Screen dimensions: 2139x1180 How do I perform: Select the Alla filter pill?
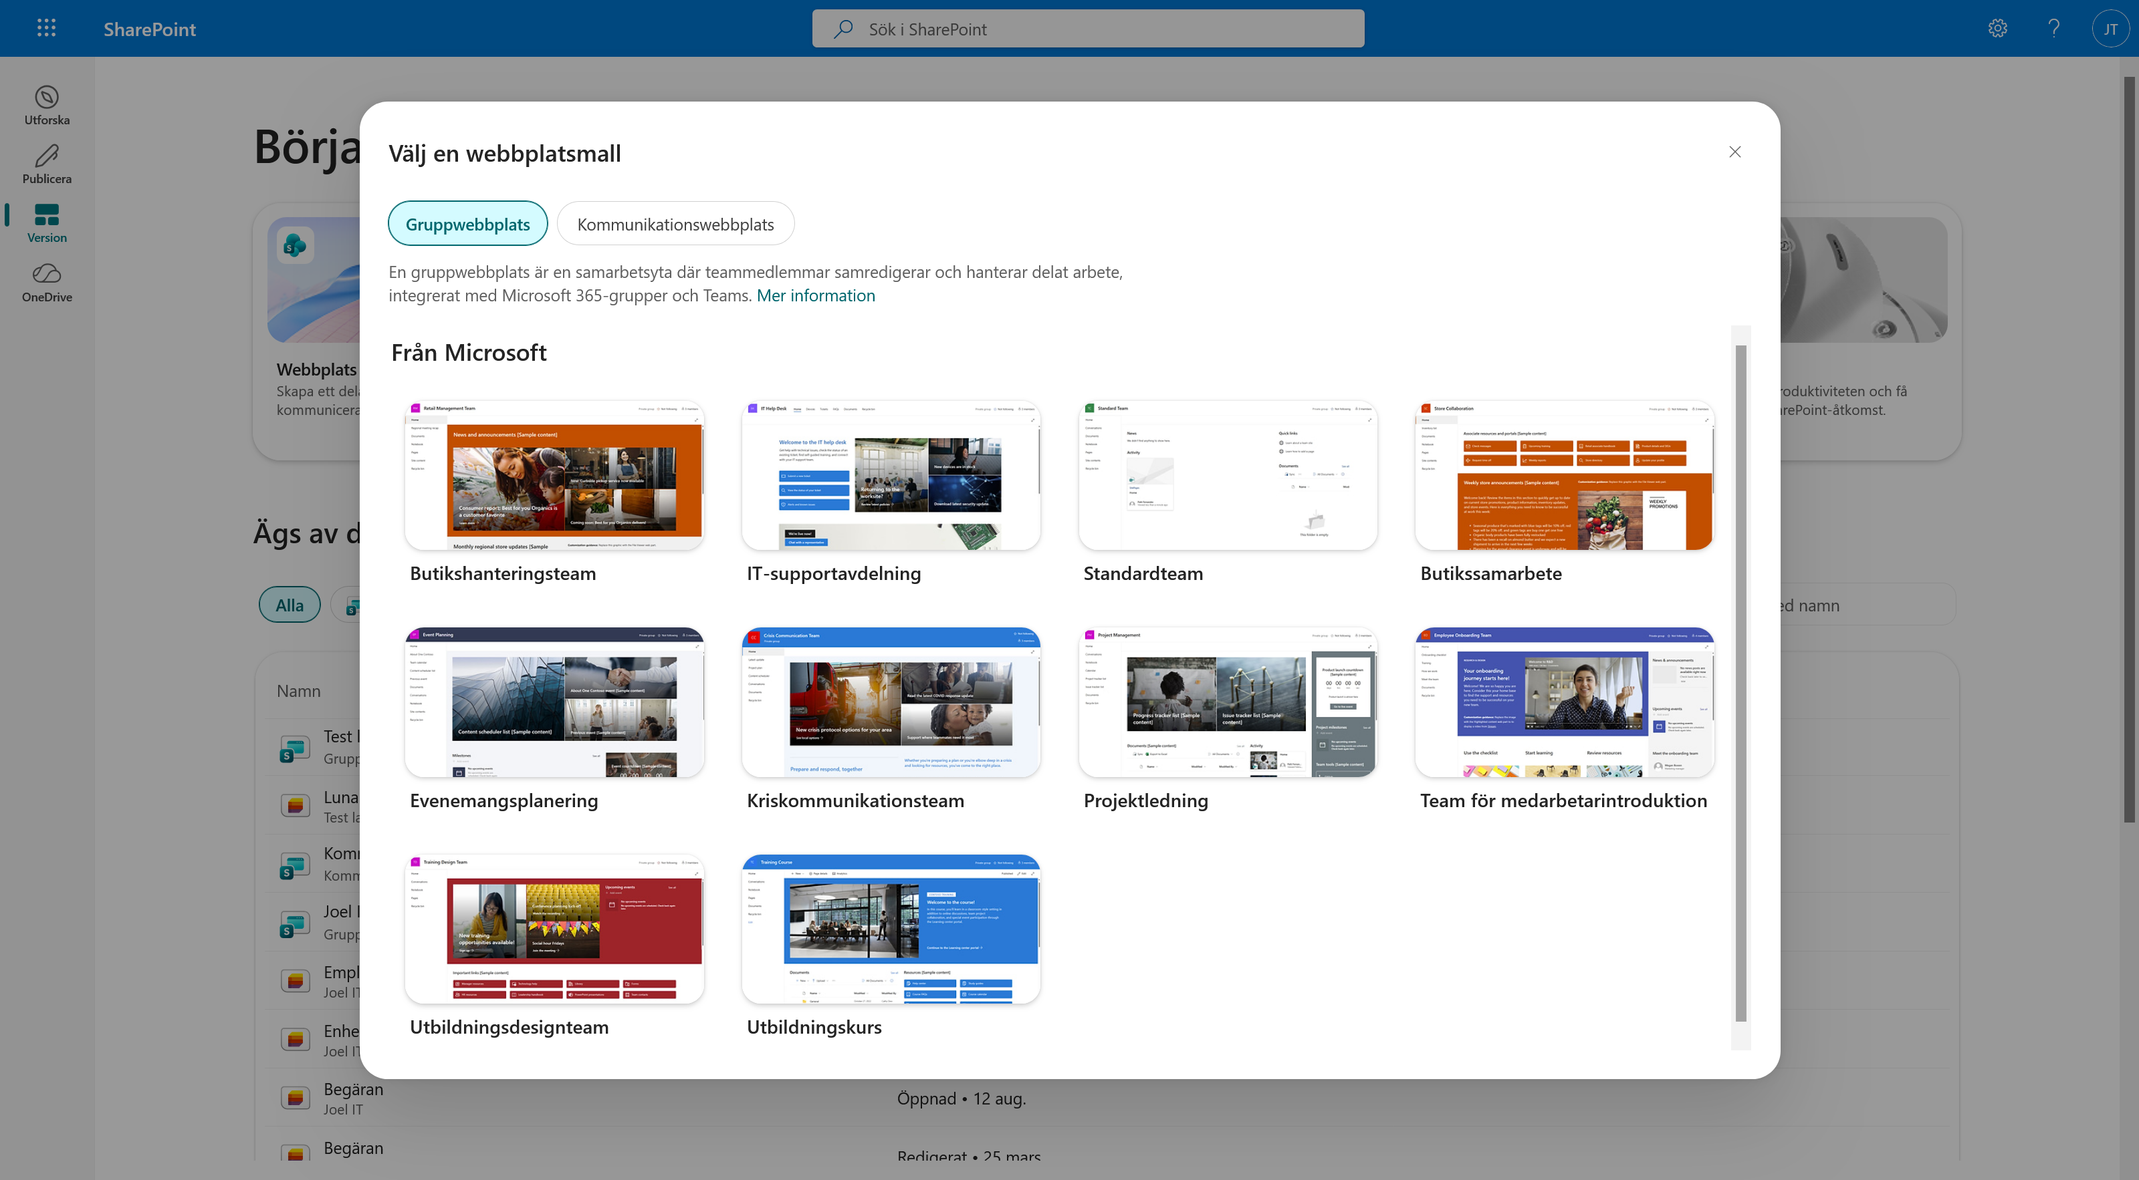pyautogui.click(x=289, y=605)
